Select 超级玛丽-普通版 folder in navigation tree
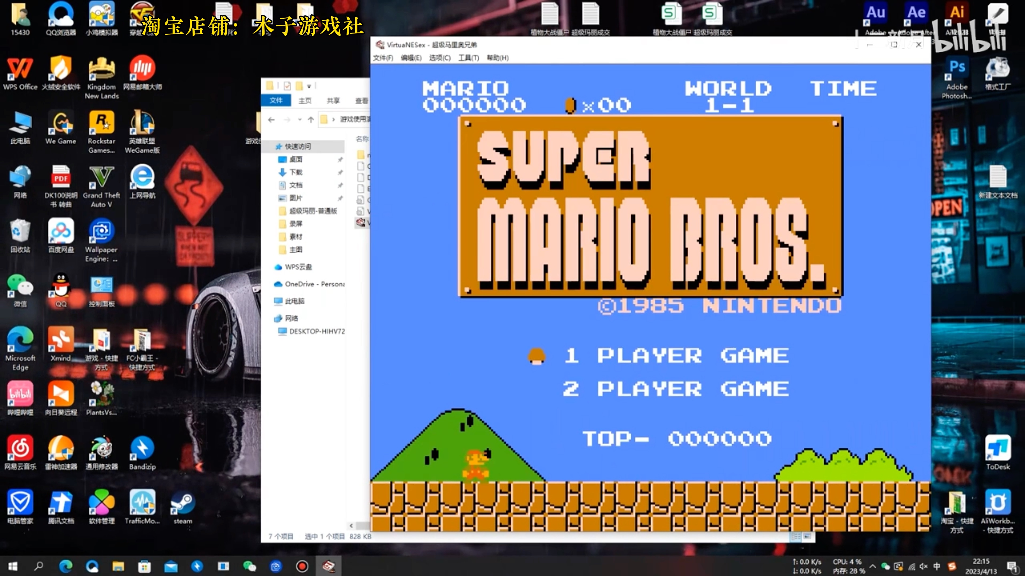1025x576 pixels. pos(313,211)
